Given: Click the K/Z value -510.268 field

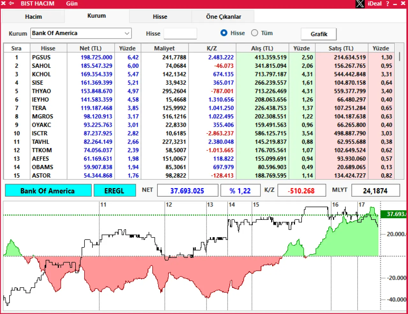Looking at the screenshot, I should 302,191.
